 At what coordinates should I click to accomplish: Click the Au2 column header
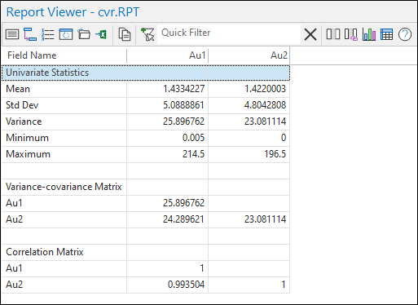tap(249, 55)
